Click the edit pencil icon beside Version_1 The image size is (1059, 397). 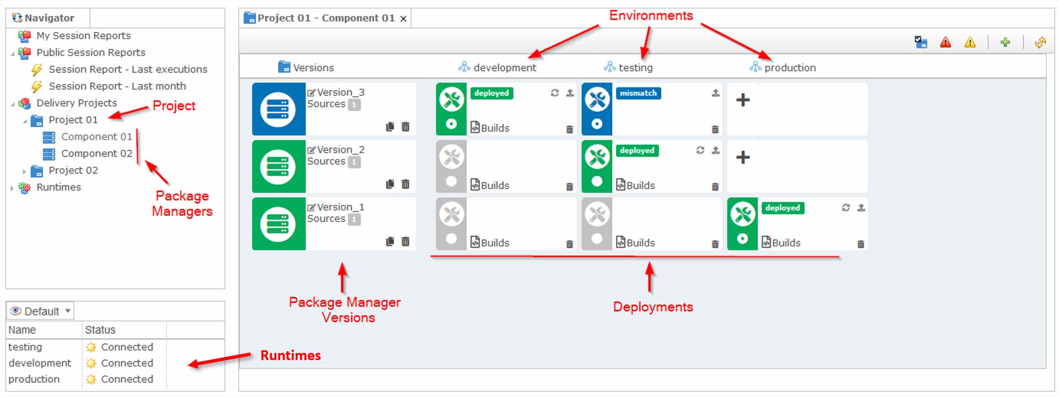coord(312,208)
